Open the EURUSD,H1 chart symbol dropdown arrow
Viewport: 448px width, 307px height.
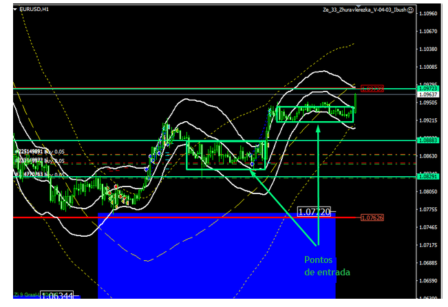[17, 10]
